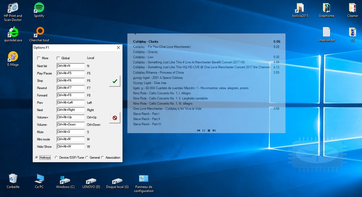Select the E-Mage desktop shortcut
Image resolution: width=362 pixels, height=197 pixels.
point(13,59)
